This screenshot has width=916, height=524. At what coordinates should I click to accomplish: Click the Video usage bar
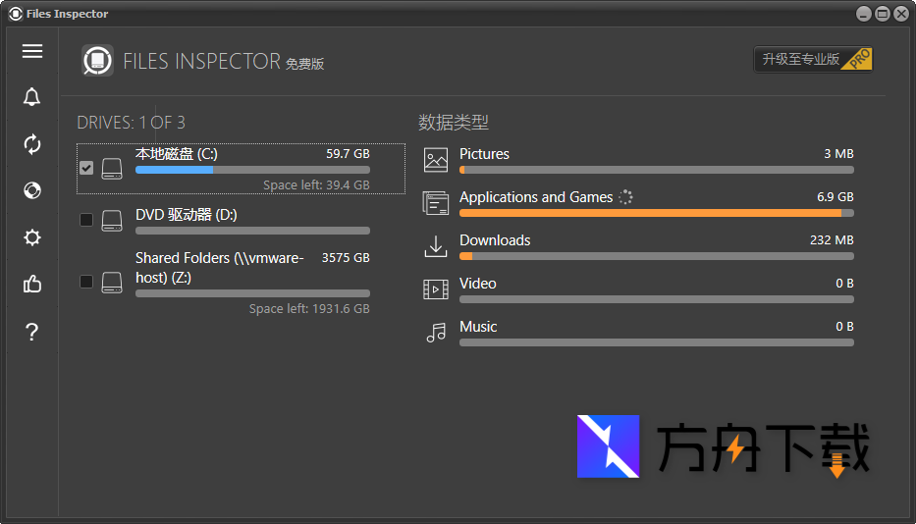click(x=657, y=299)
